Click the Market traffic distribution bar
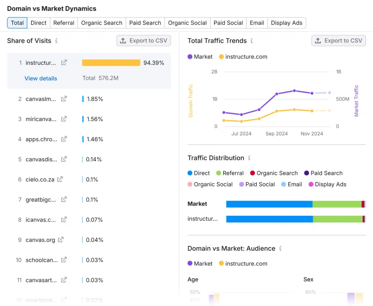The height and width of the screenshot is (306, 373). coord(296,204)
